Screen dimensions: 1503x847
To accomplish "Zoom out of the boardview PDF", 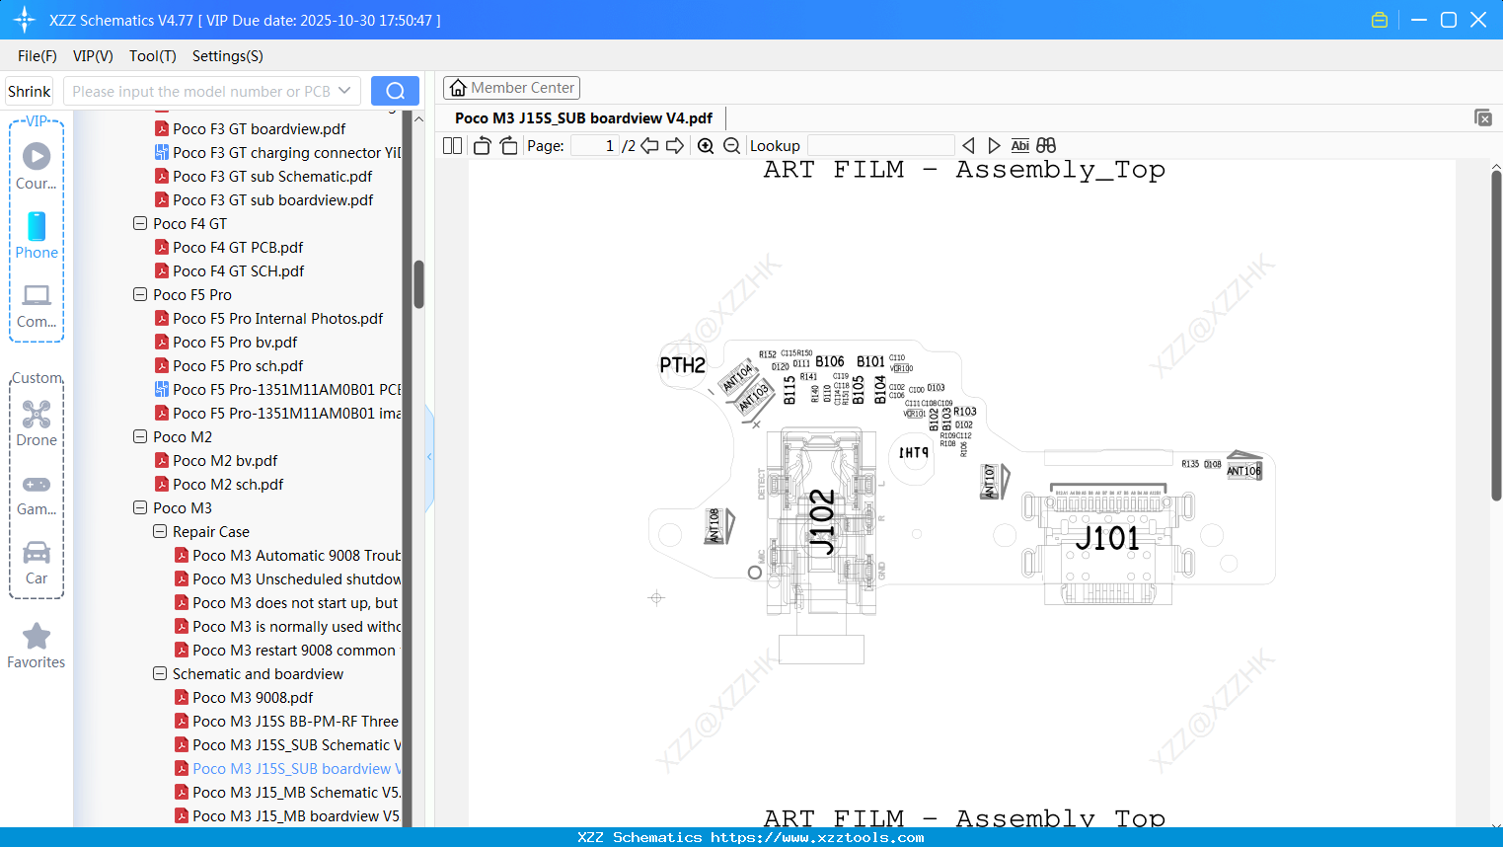I will point(730,145).
